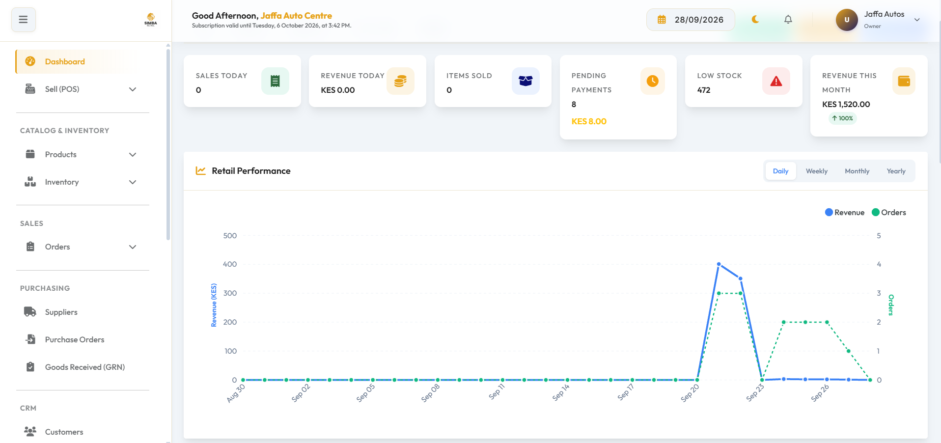
Task: Click the Sep 26 axis label
Action: click(x=820, y=393)
